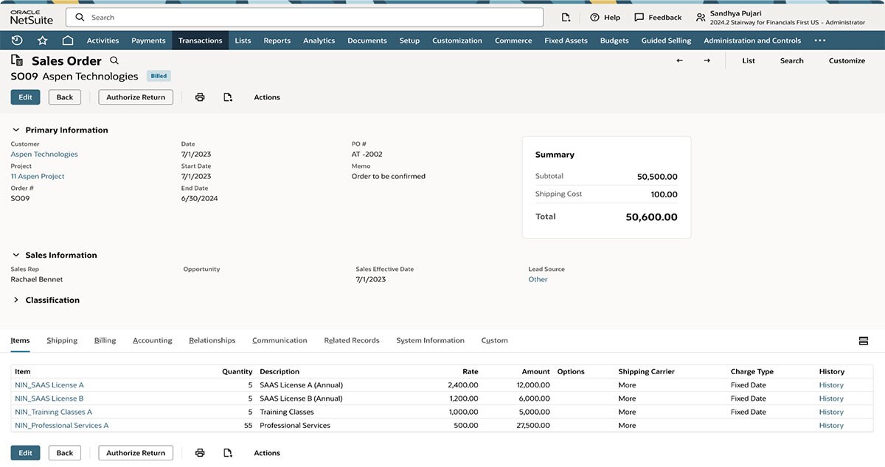Click the bottom Make Copy document icon
Image resolution: width=885 pixels, height=467 pixels.
tap(228, 453)
